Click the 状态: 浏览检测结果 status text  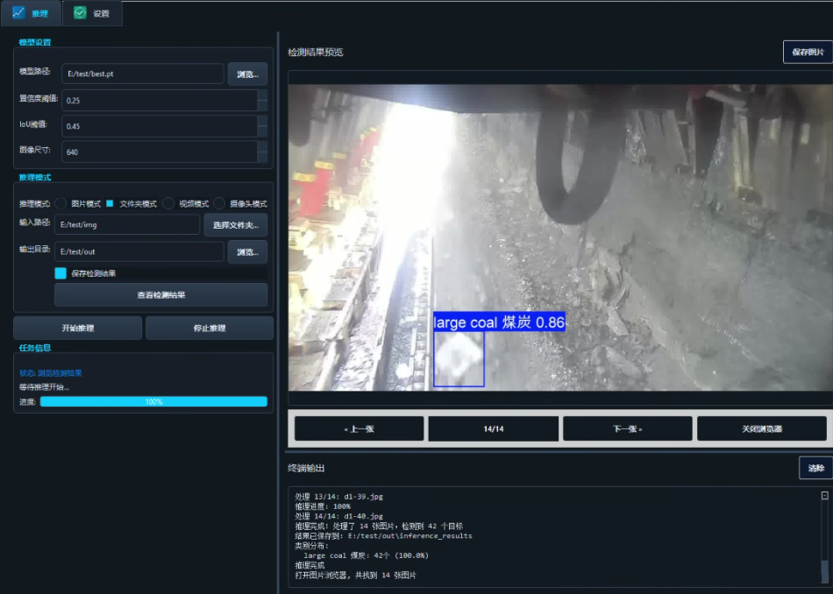[x=51, y=373]
